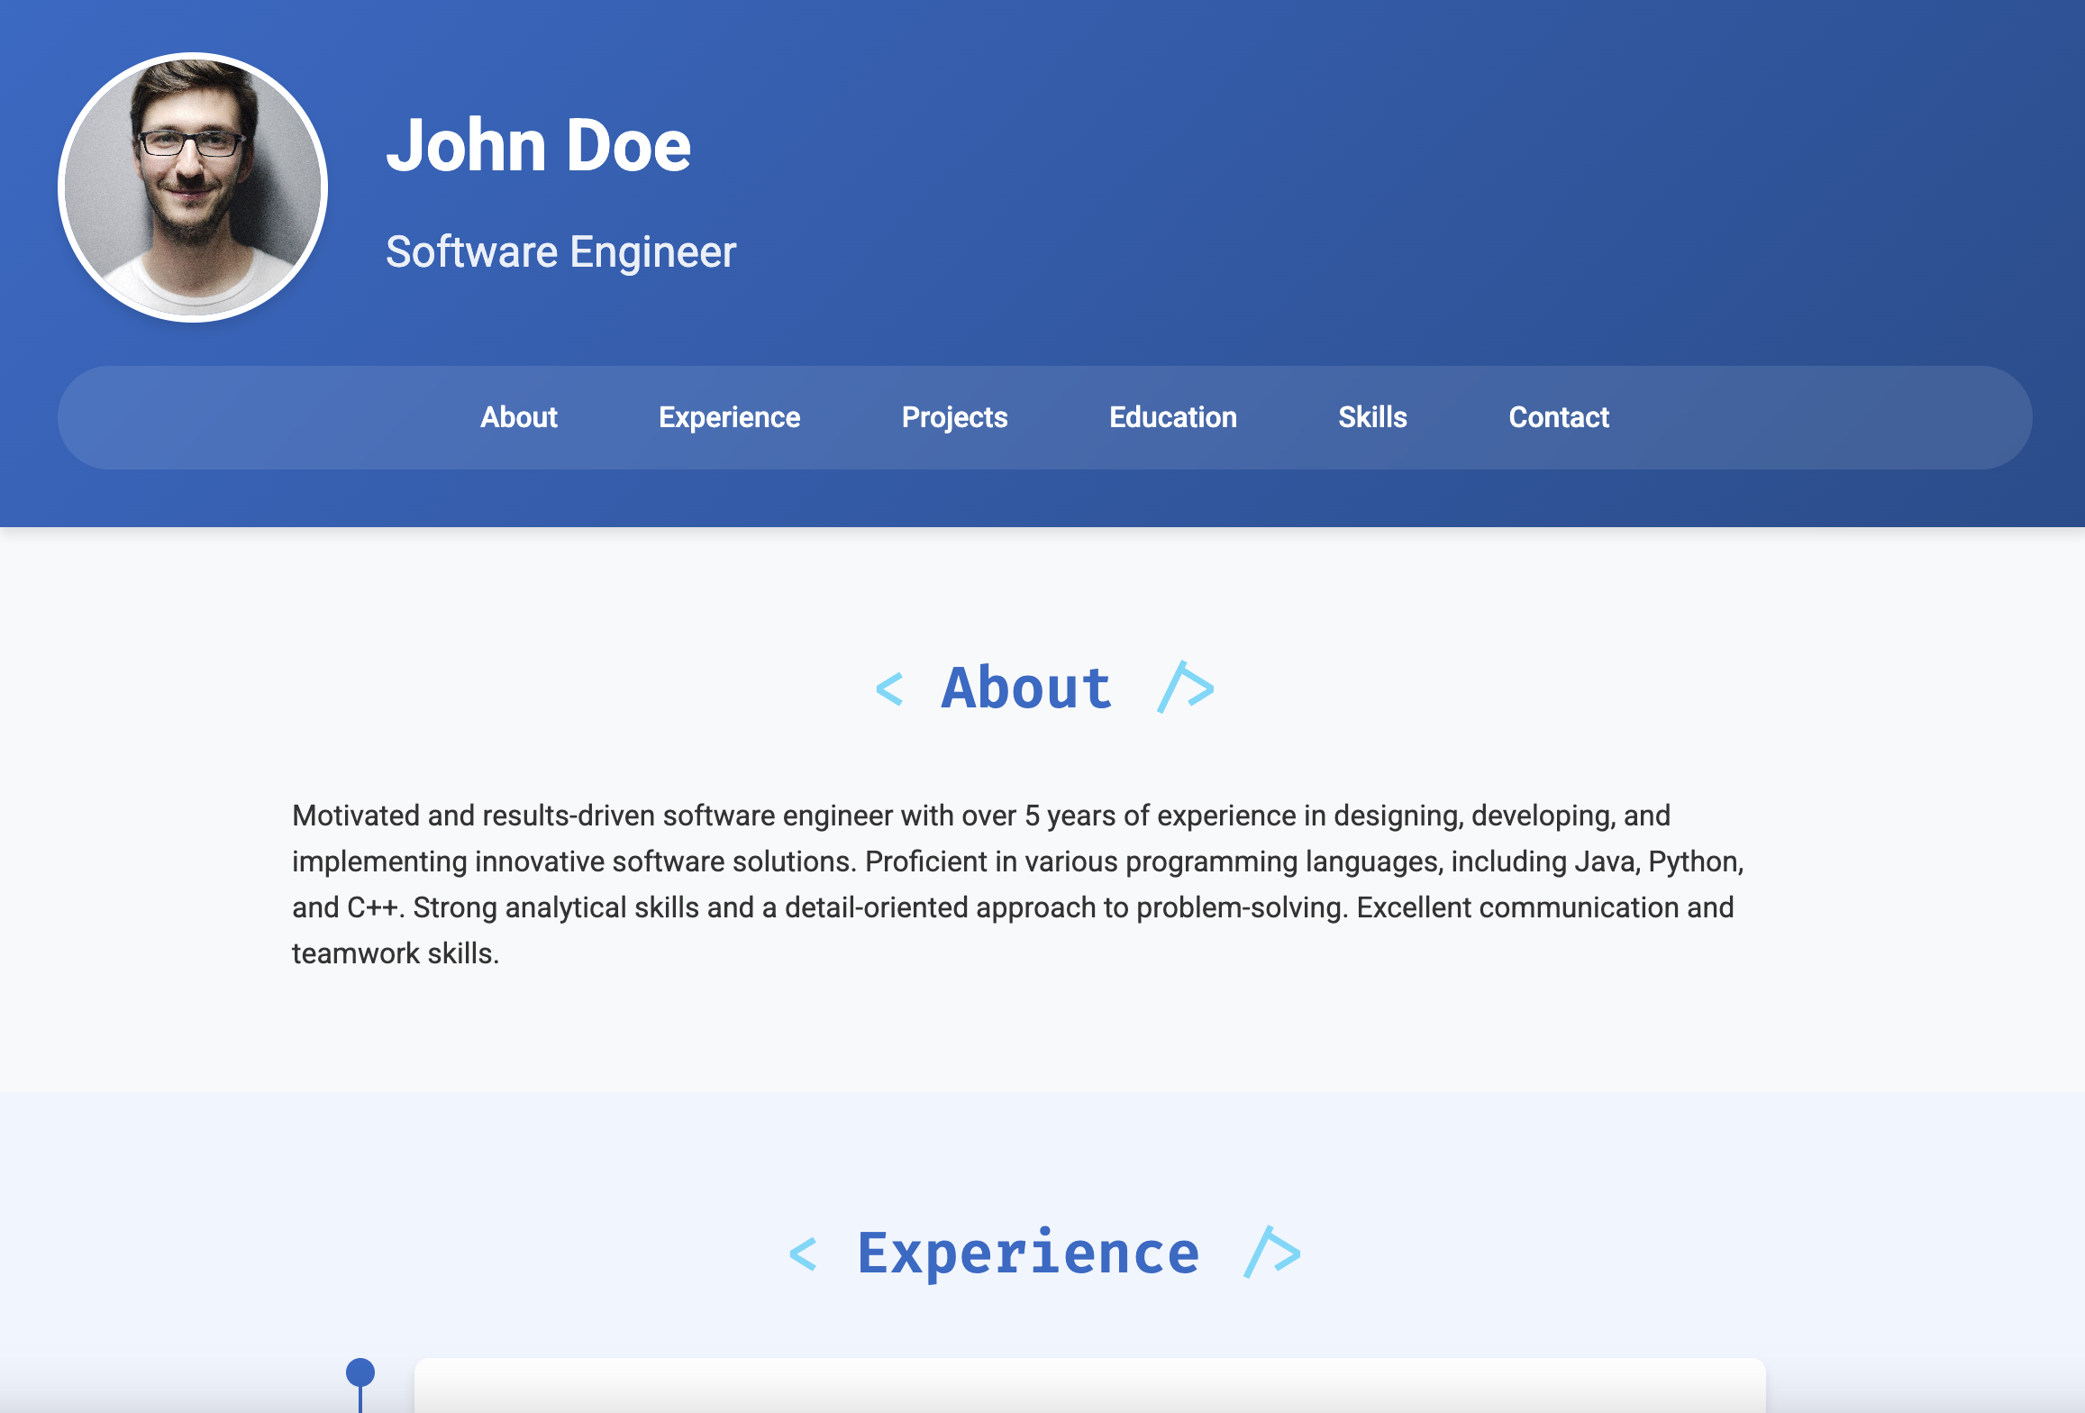Screen dimensions: 2085x1413
Task: Click the John Doe name heading
Action: (539, 144)
